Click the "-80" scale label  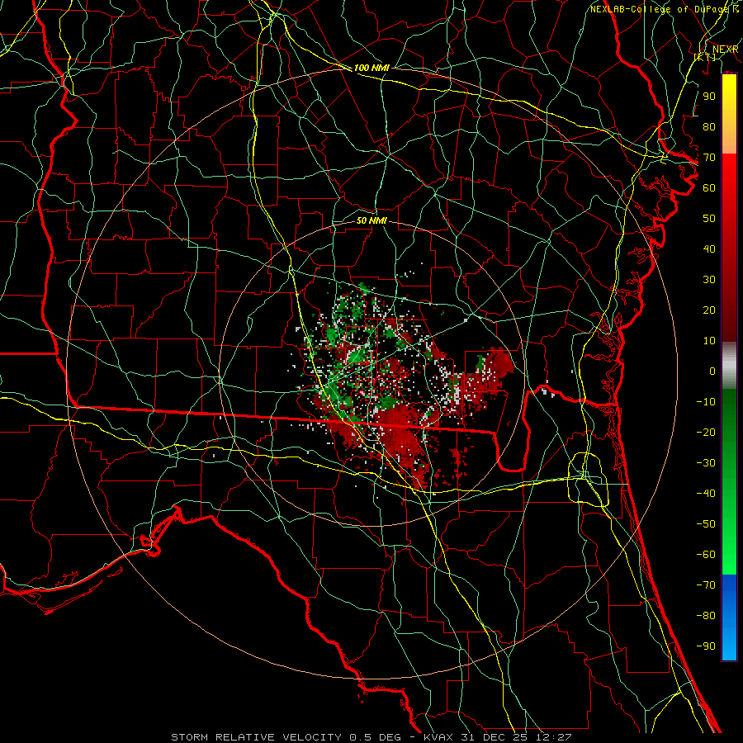tap(706, 616)
